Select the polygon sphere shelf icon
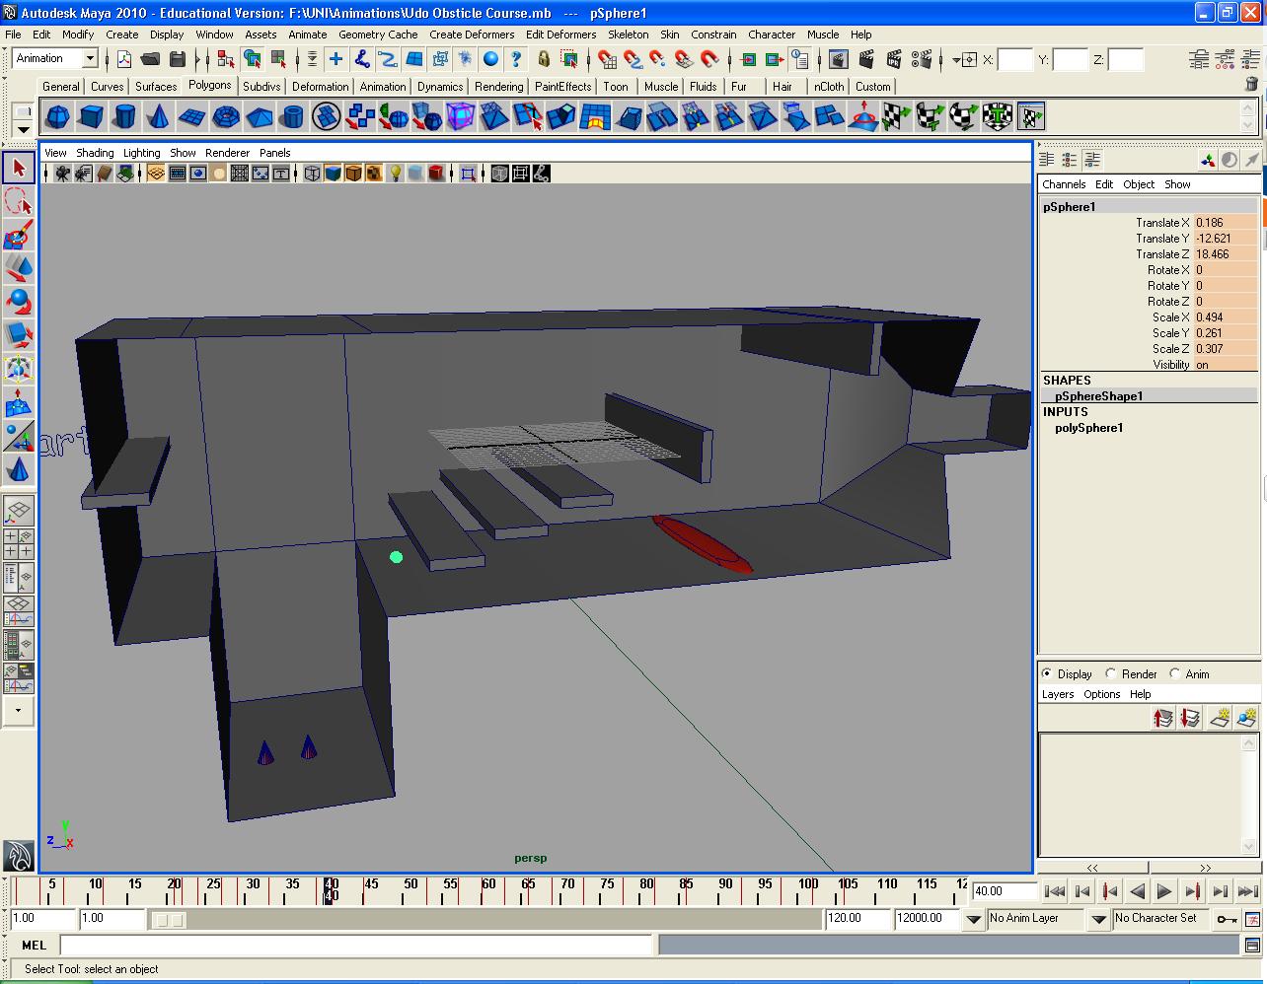 coord(57,117)
